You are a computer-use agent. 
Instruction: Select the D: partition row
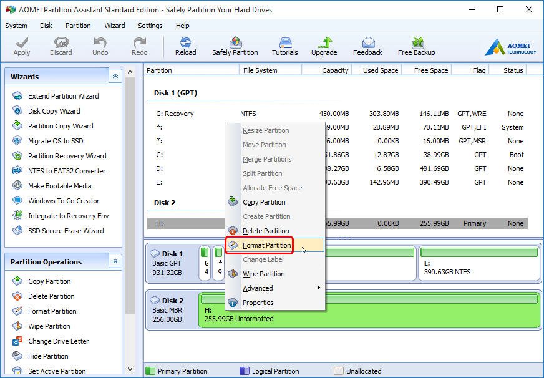point(338,168)
